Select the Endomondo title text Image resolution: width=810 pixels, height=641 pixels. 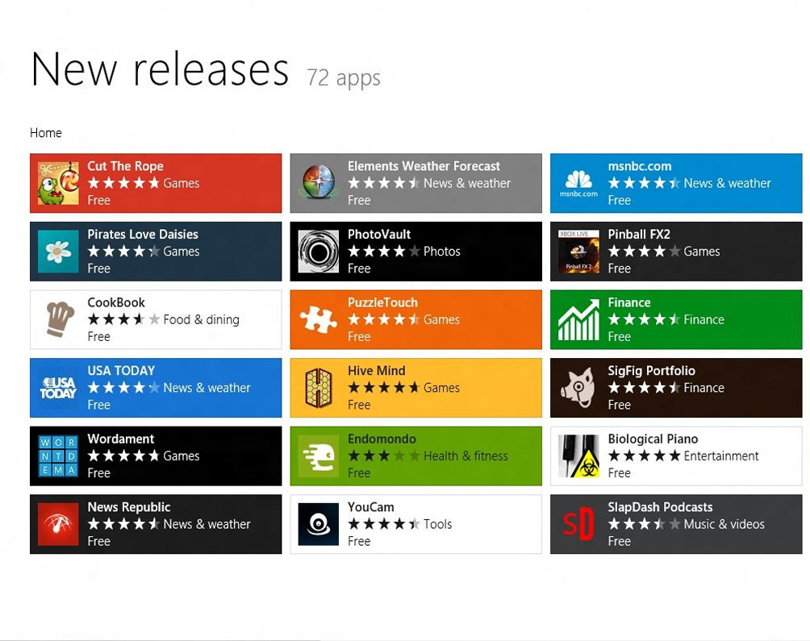click(x=382, y=439)
